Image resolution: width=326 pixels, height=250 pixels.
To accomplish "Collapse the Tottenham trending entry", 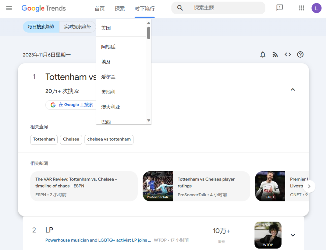I will click(292, 89).
